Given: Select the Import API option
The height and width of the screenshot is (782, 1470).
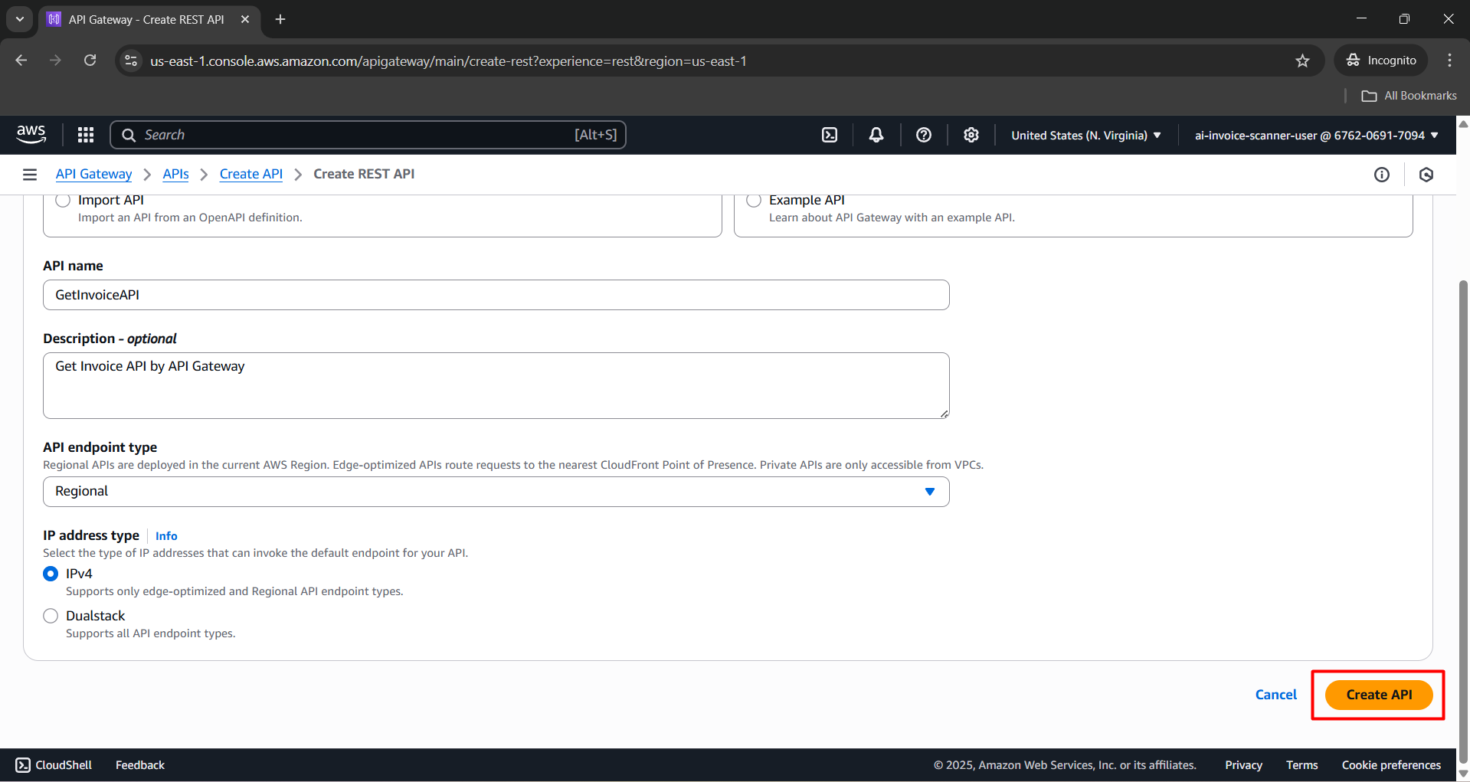Looking at the screenshot, I should (62, 200).
